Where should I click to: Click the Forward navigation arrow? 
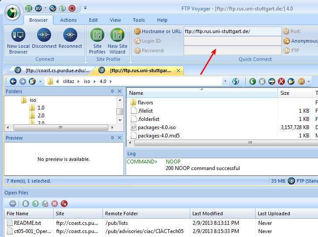(x=23, y=81)
